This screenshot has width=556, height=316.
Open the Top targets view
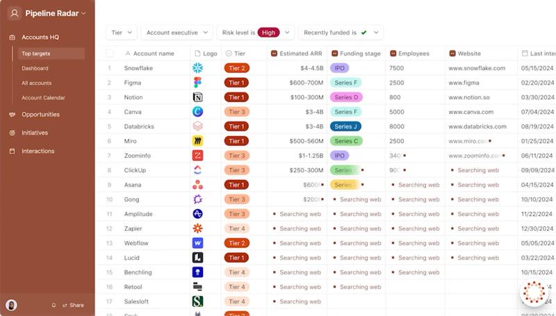[x=51, y=53]
